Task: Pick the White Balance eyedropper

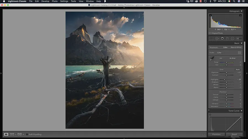Action: click(212, 59)
